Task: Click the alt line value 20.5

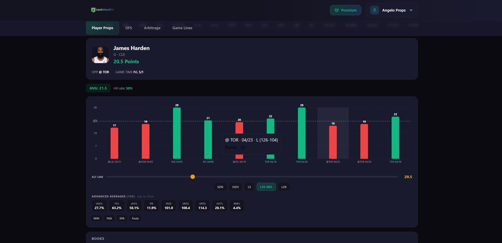Action: pyautogui.click(x=408, y=177)
